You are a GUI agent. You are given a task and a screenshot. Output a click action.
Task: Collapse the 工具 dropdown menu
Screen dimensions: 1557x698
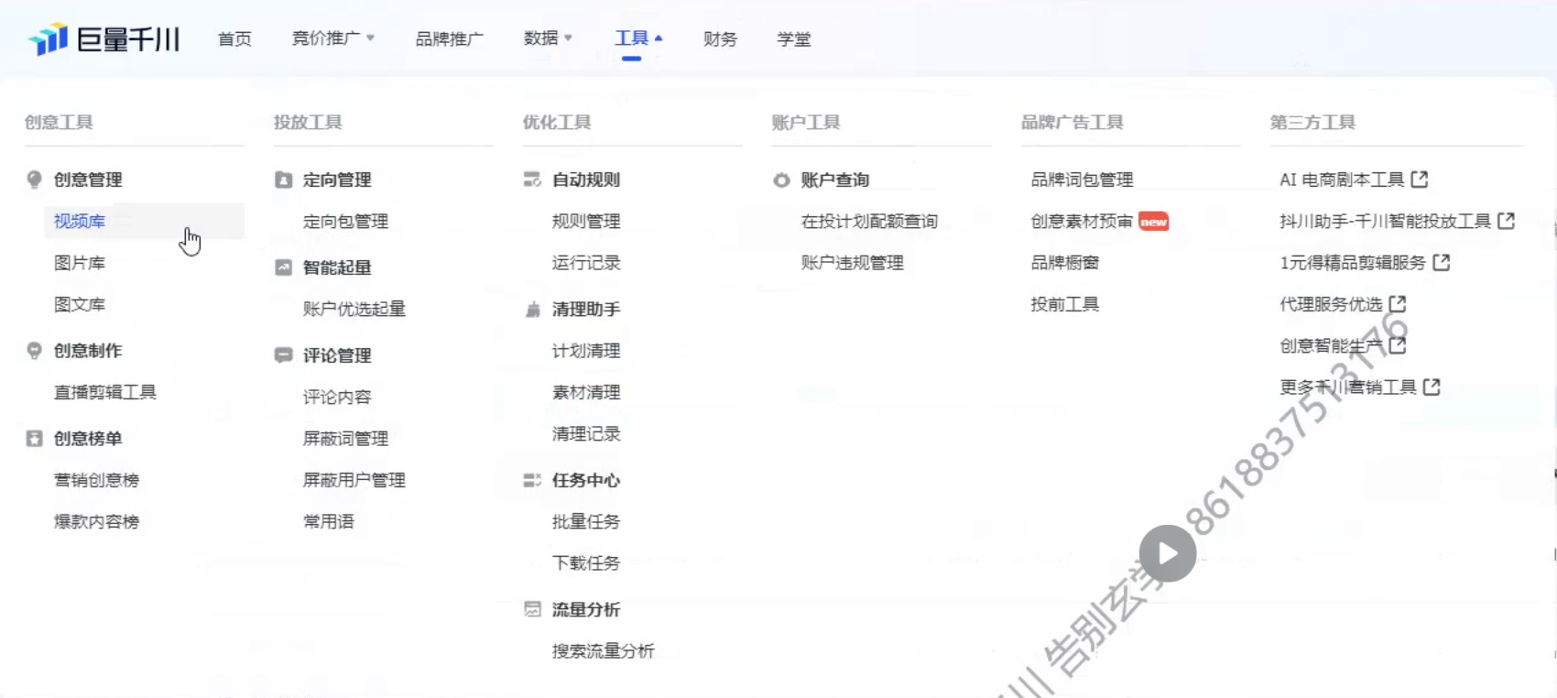click(638, 38)
